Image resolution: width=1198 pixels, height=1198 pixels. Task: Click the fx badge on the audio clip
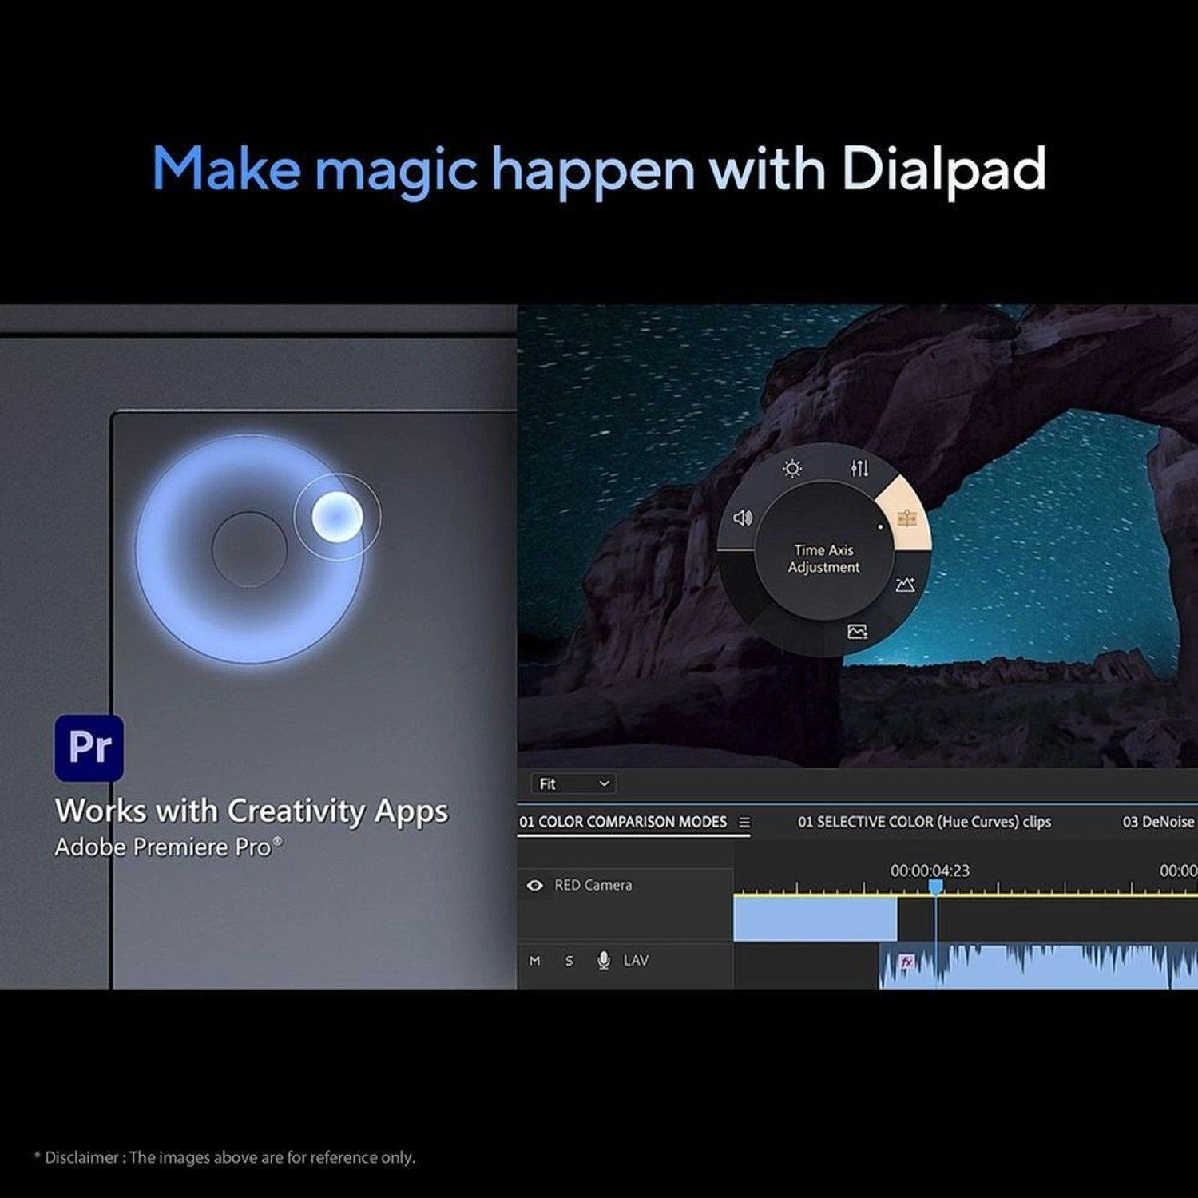coord(906,962)
